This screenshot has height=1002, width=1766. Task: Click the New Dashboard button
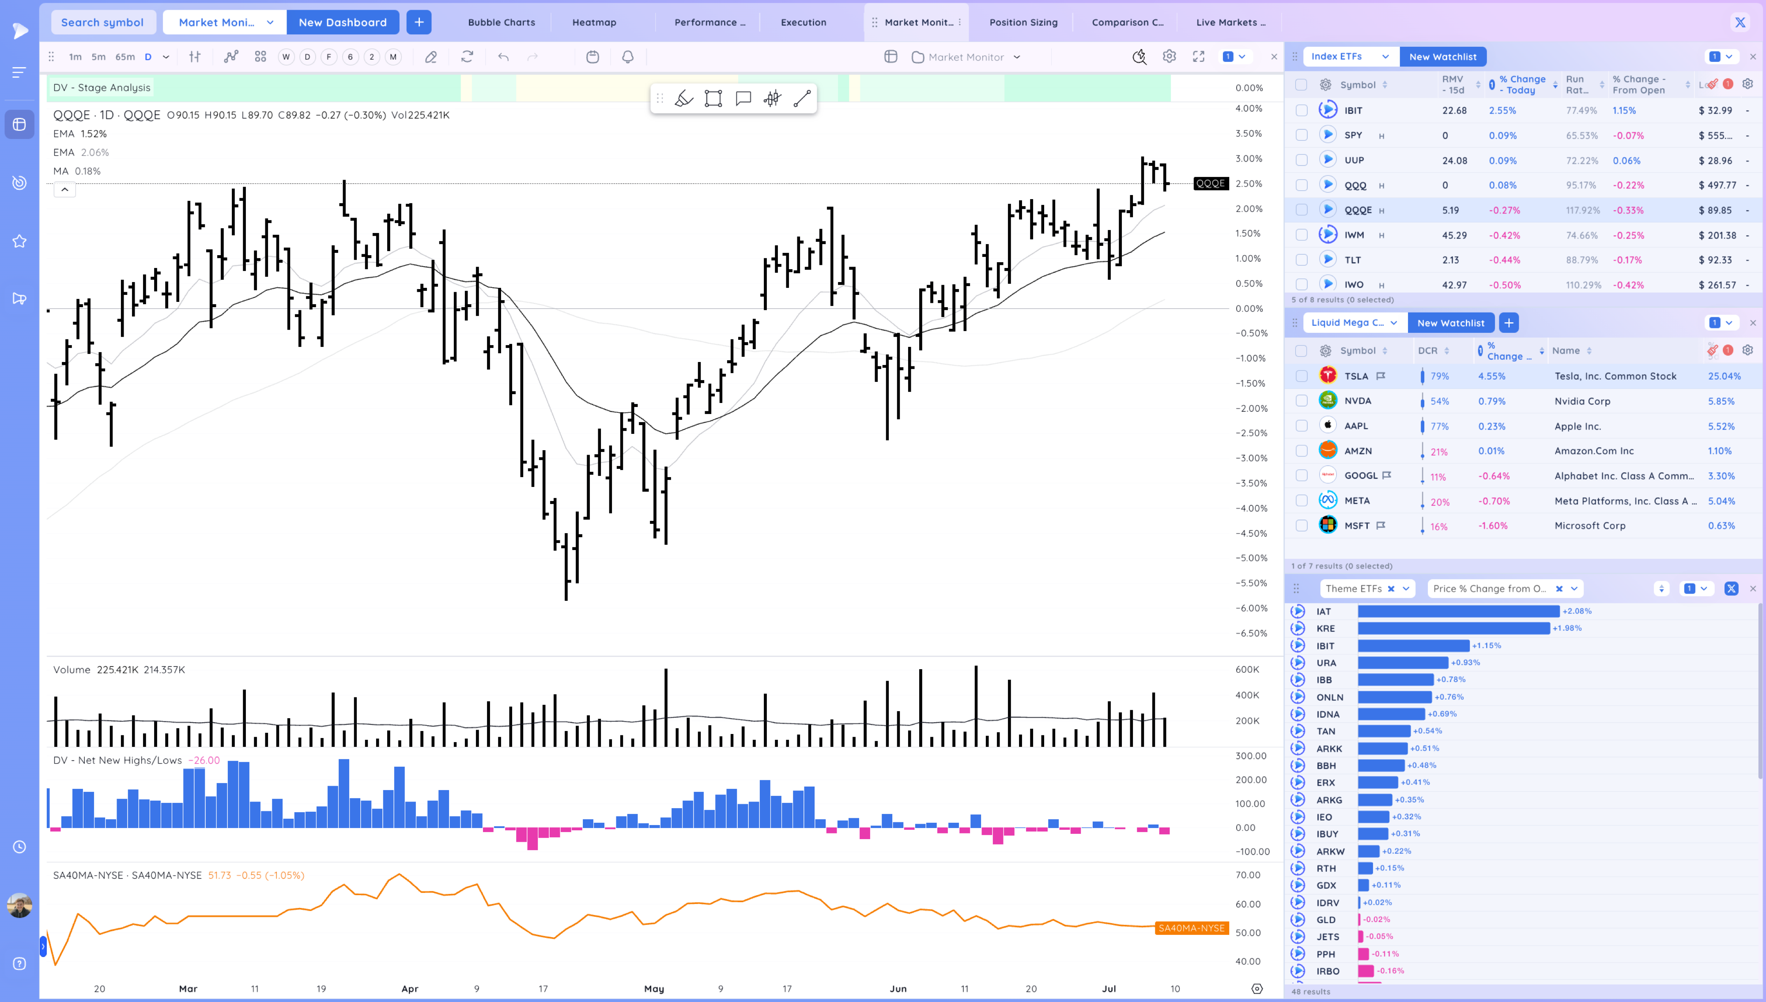click(x=342, y=22)
